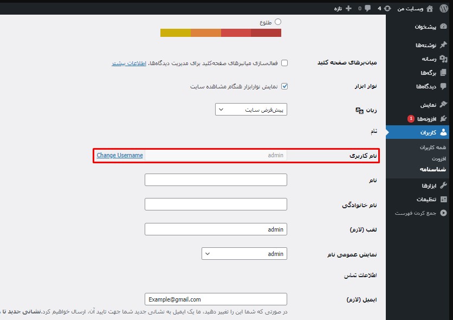
Task: Click the disabled admin username field
Action: (x=216, y=155)
